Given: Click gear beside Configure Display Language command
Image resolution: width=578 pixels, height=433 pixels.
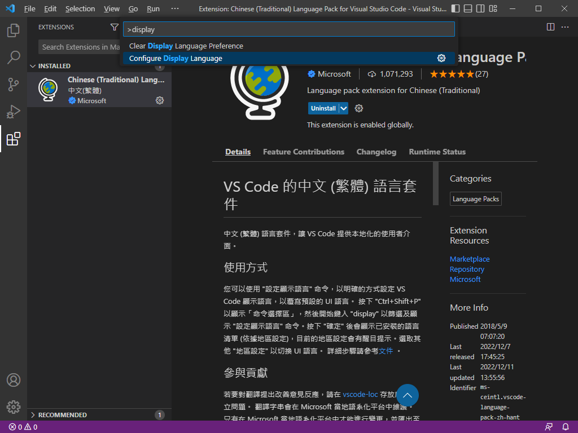Looking at the screenshot, I should tap(441, 58).
